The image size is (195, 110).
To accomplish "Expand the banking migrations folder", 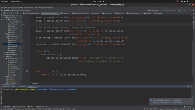I will click(x=7, y=36).
